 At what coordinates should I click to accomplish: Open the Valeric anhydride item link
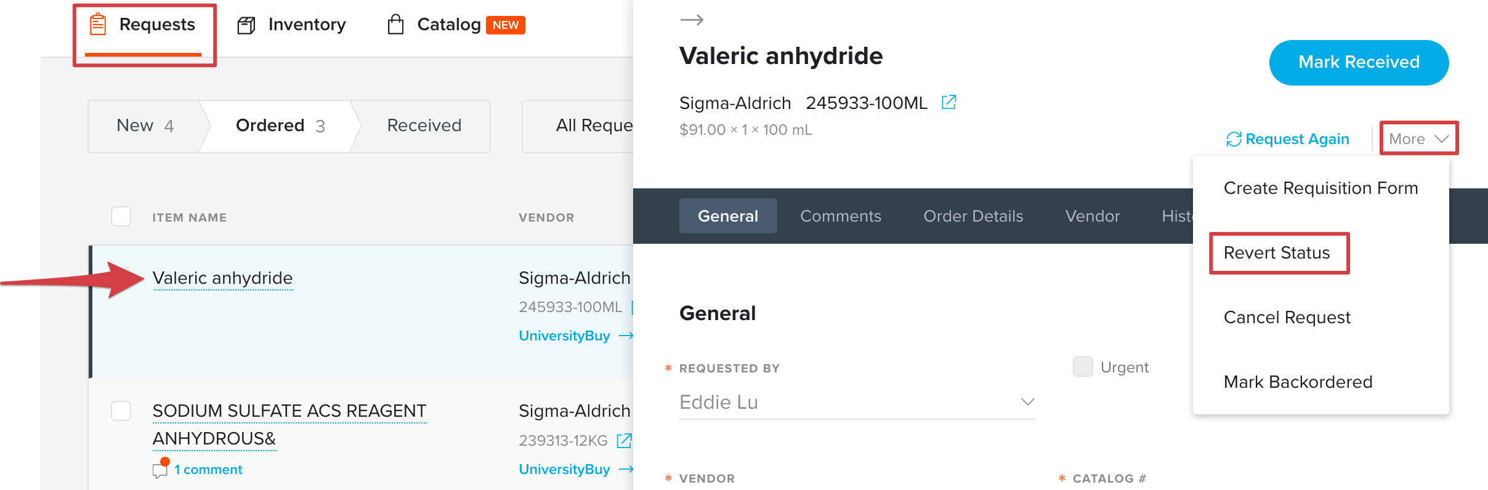click(x=223, y=278)
